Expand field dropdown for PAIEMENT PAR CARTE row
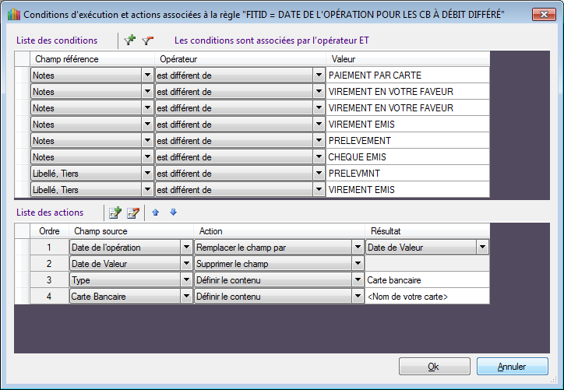564x390 pixels. tap(147, 75)
